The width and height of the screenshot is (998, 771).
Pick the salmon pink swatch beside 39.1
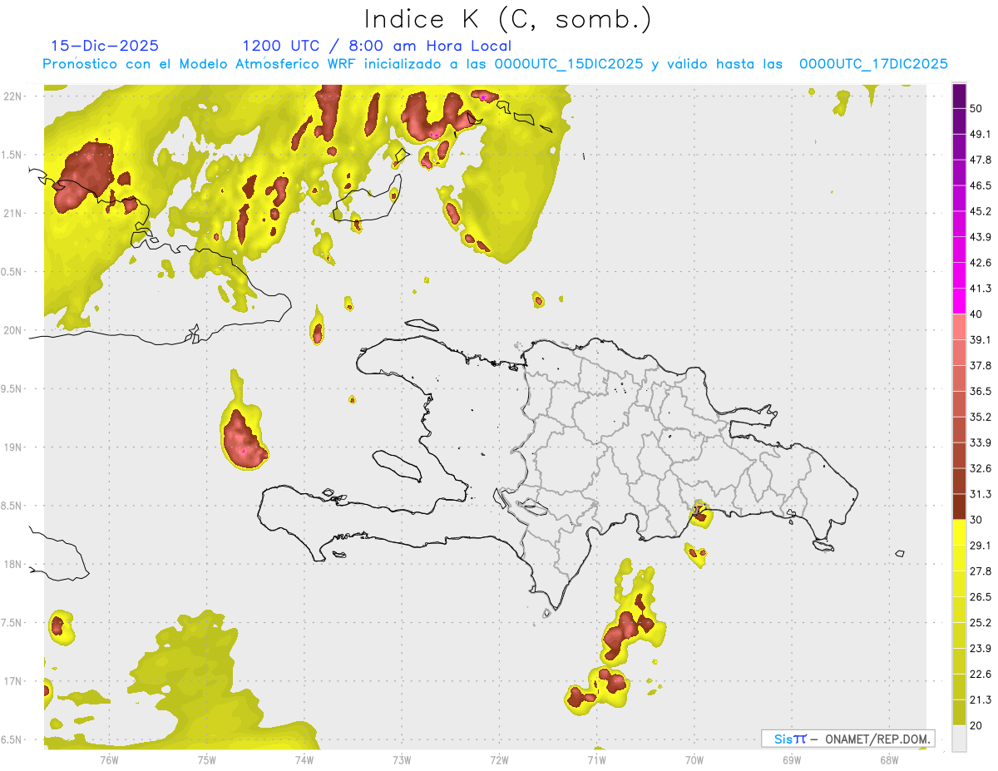point(959,327)
